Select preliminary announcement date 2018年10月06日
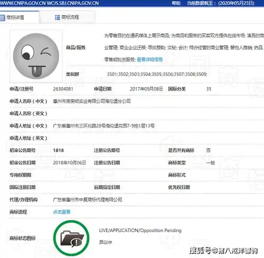This screenshot has height=258, width=264. click(x=70, y=163)
